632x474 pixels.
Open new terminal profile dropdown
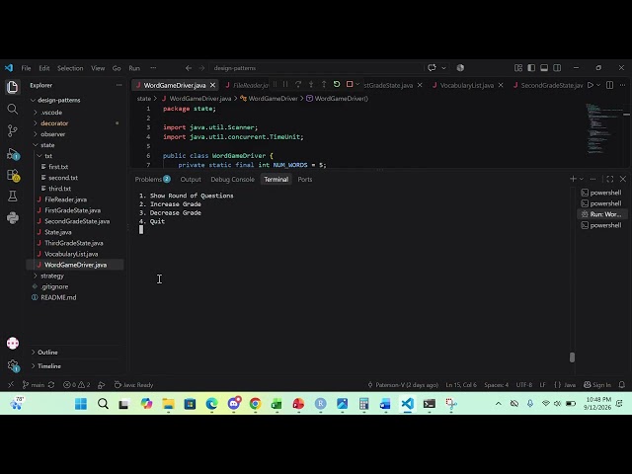[582, 179]
